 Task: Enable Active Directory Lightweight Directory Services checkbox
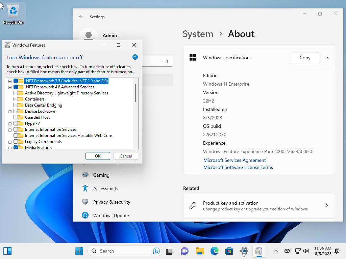16,93
